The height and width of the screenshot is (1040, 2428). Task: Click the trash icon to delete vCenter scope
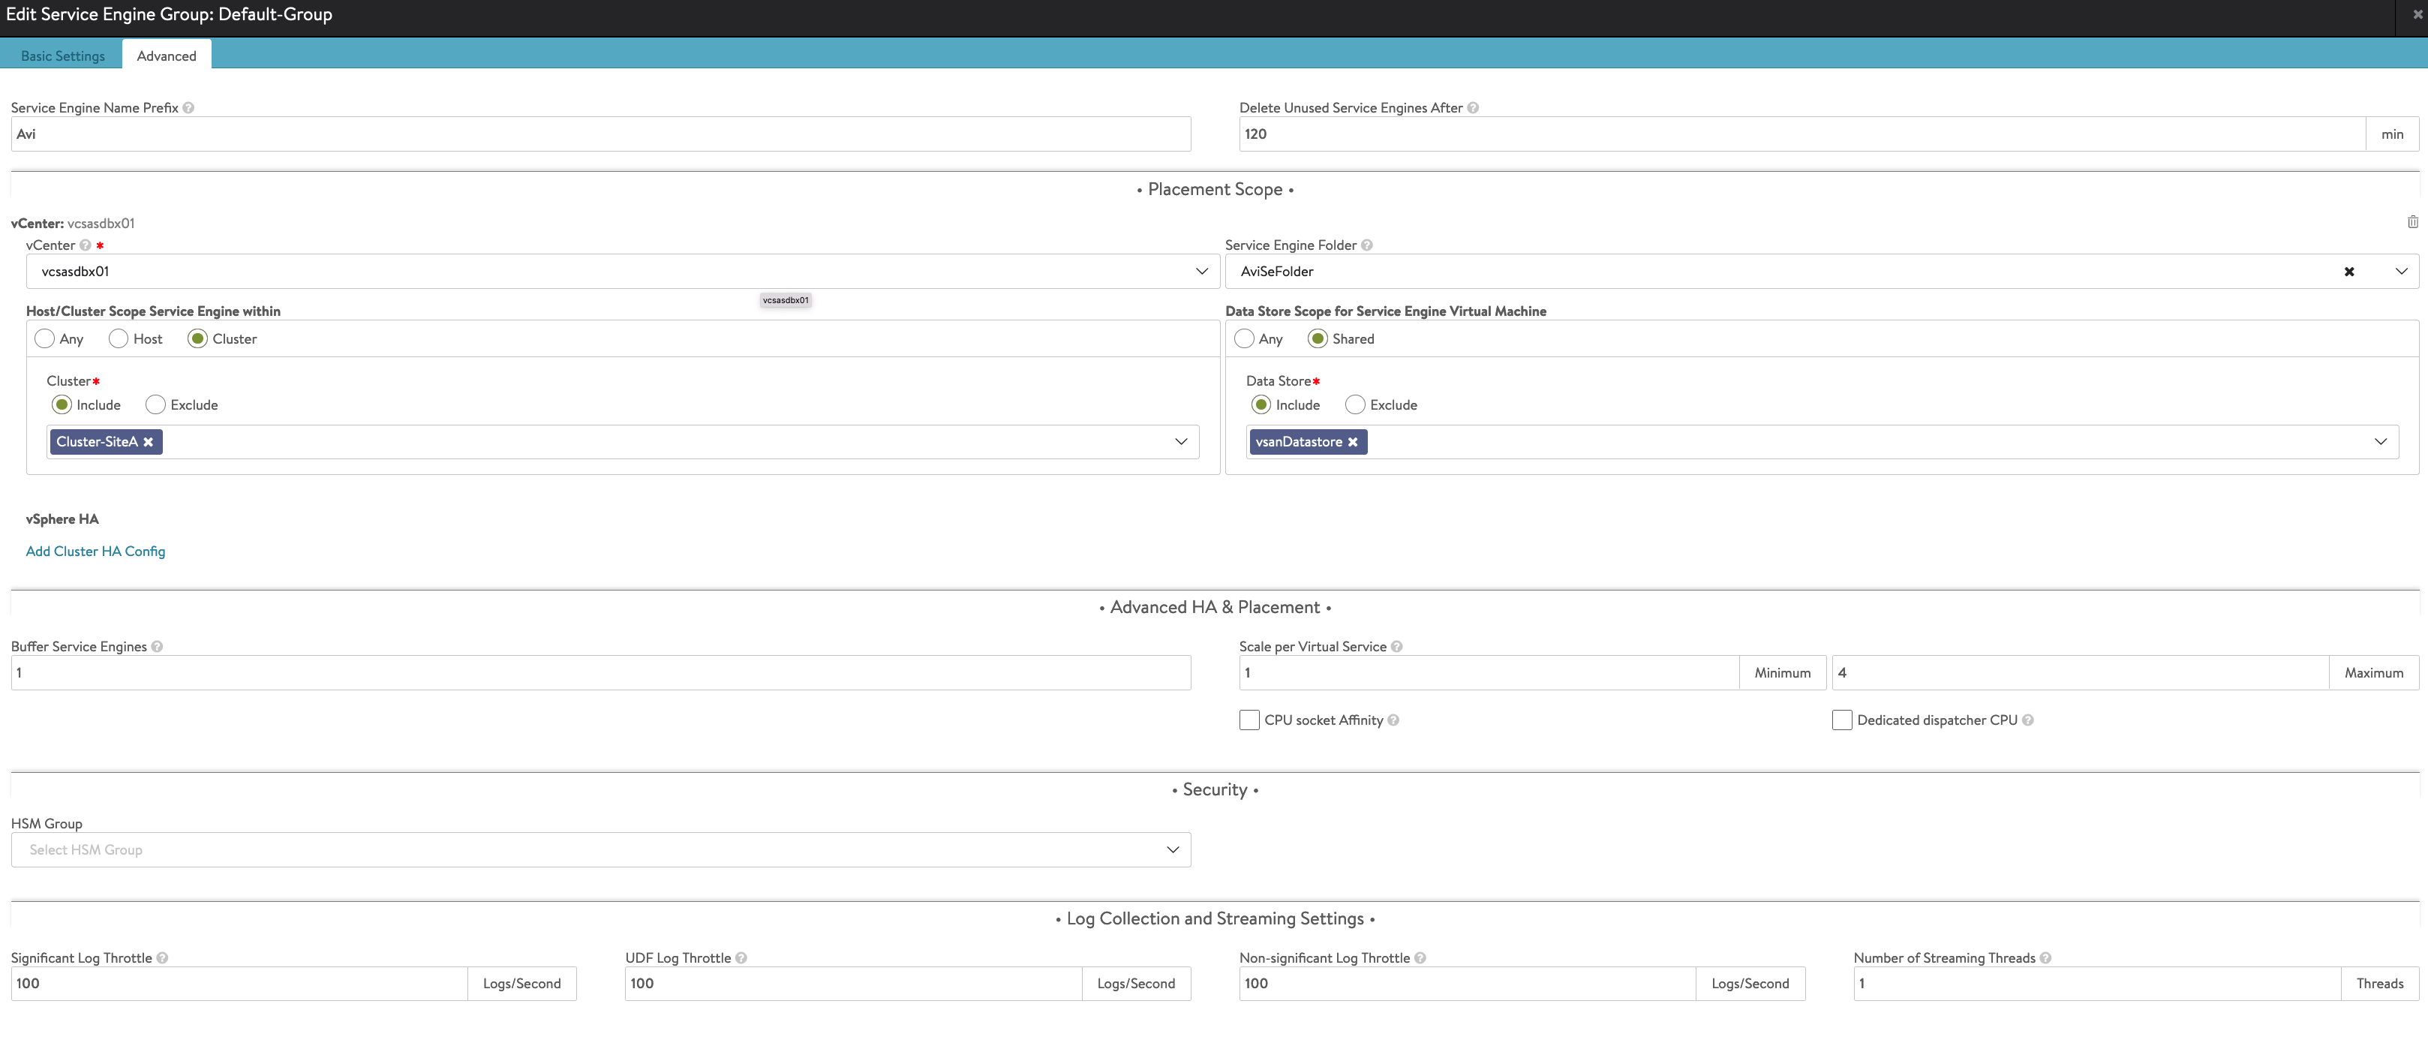click(x=2412, y=223)
